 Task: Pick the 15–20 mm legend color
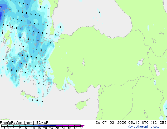point(41,126)
